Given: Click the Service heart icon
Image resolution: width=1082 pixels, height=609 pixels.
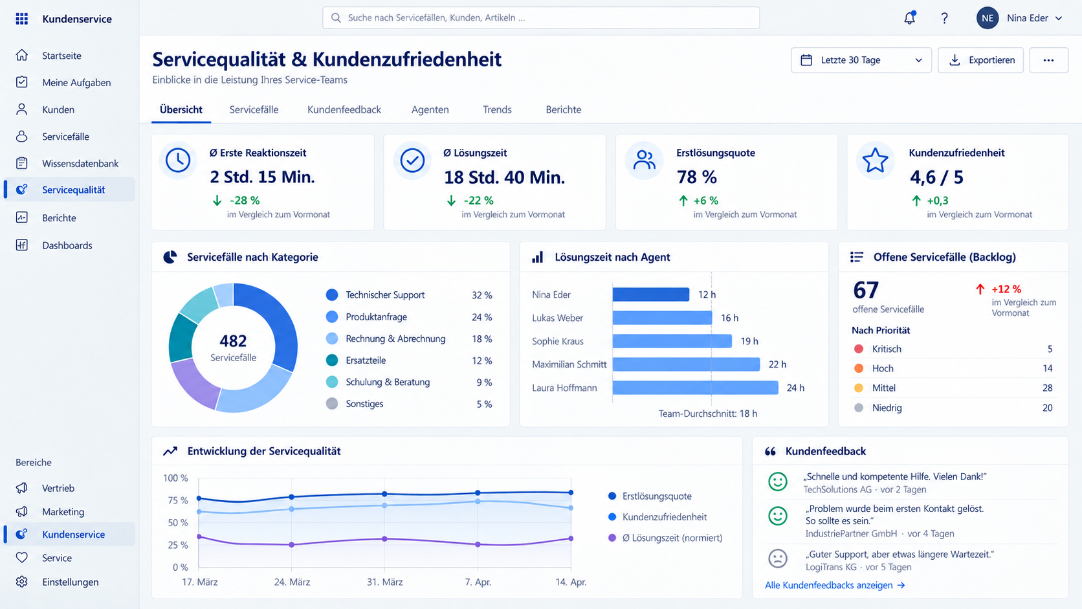Looking at the screenshot, I should [x=22, y=558].
